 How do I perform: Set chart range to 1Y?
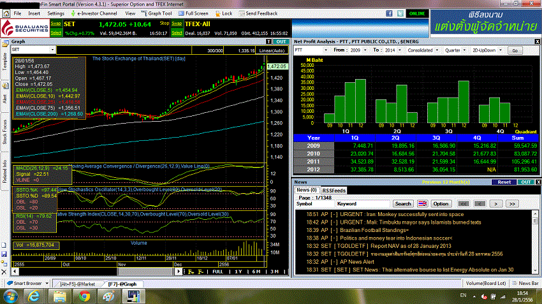coord(238,272)
